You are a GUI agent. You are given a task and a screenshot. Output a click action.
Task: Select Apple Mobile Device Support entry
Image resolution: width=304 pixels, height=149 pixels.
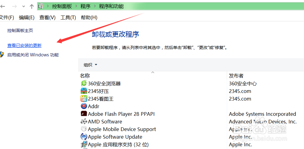[x=122, y=129]
